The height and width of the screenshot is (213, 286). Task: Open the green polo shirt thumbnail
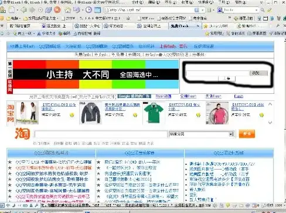point(154,113)
